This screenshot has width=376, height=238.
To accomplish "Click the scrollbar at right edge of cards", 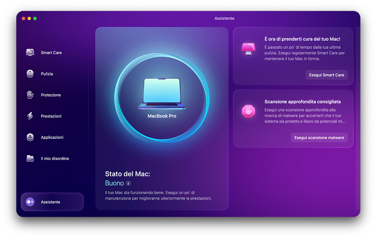I will [358, 119].
